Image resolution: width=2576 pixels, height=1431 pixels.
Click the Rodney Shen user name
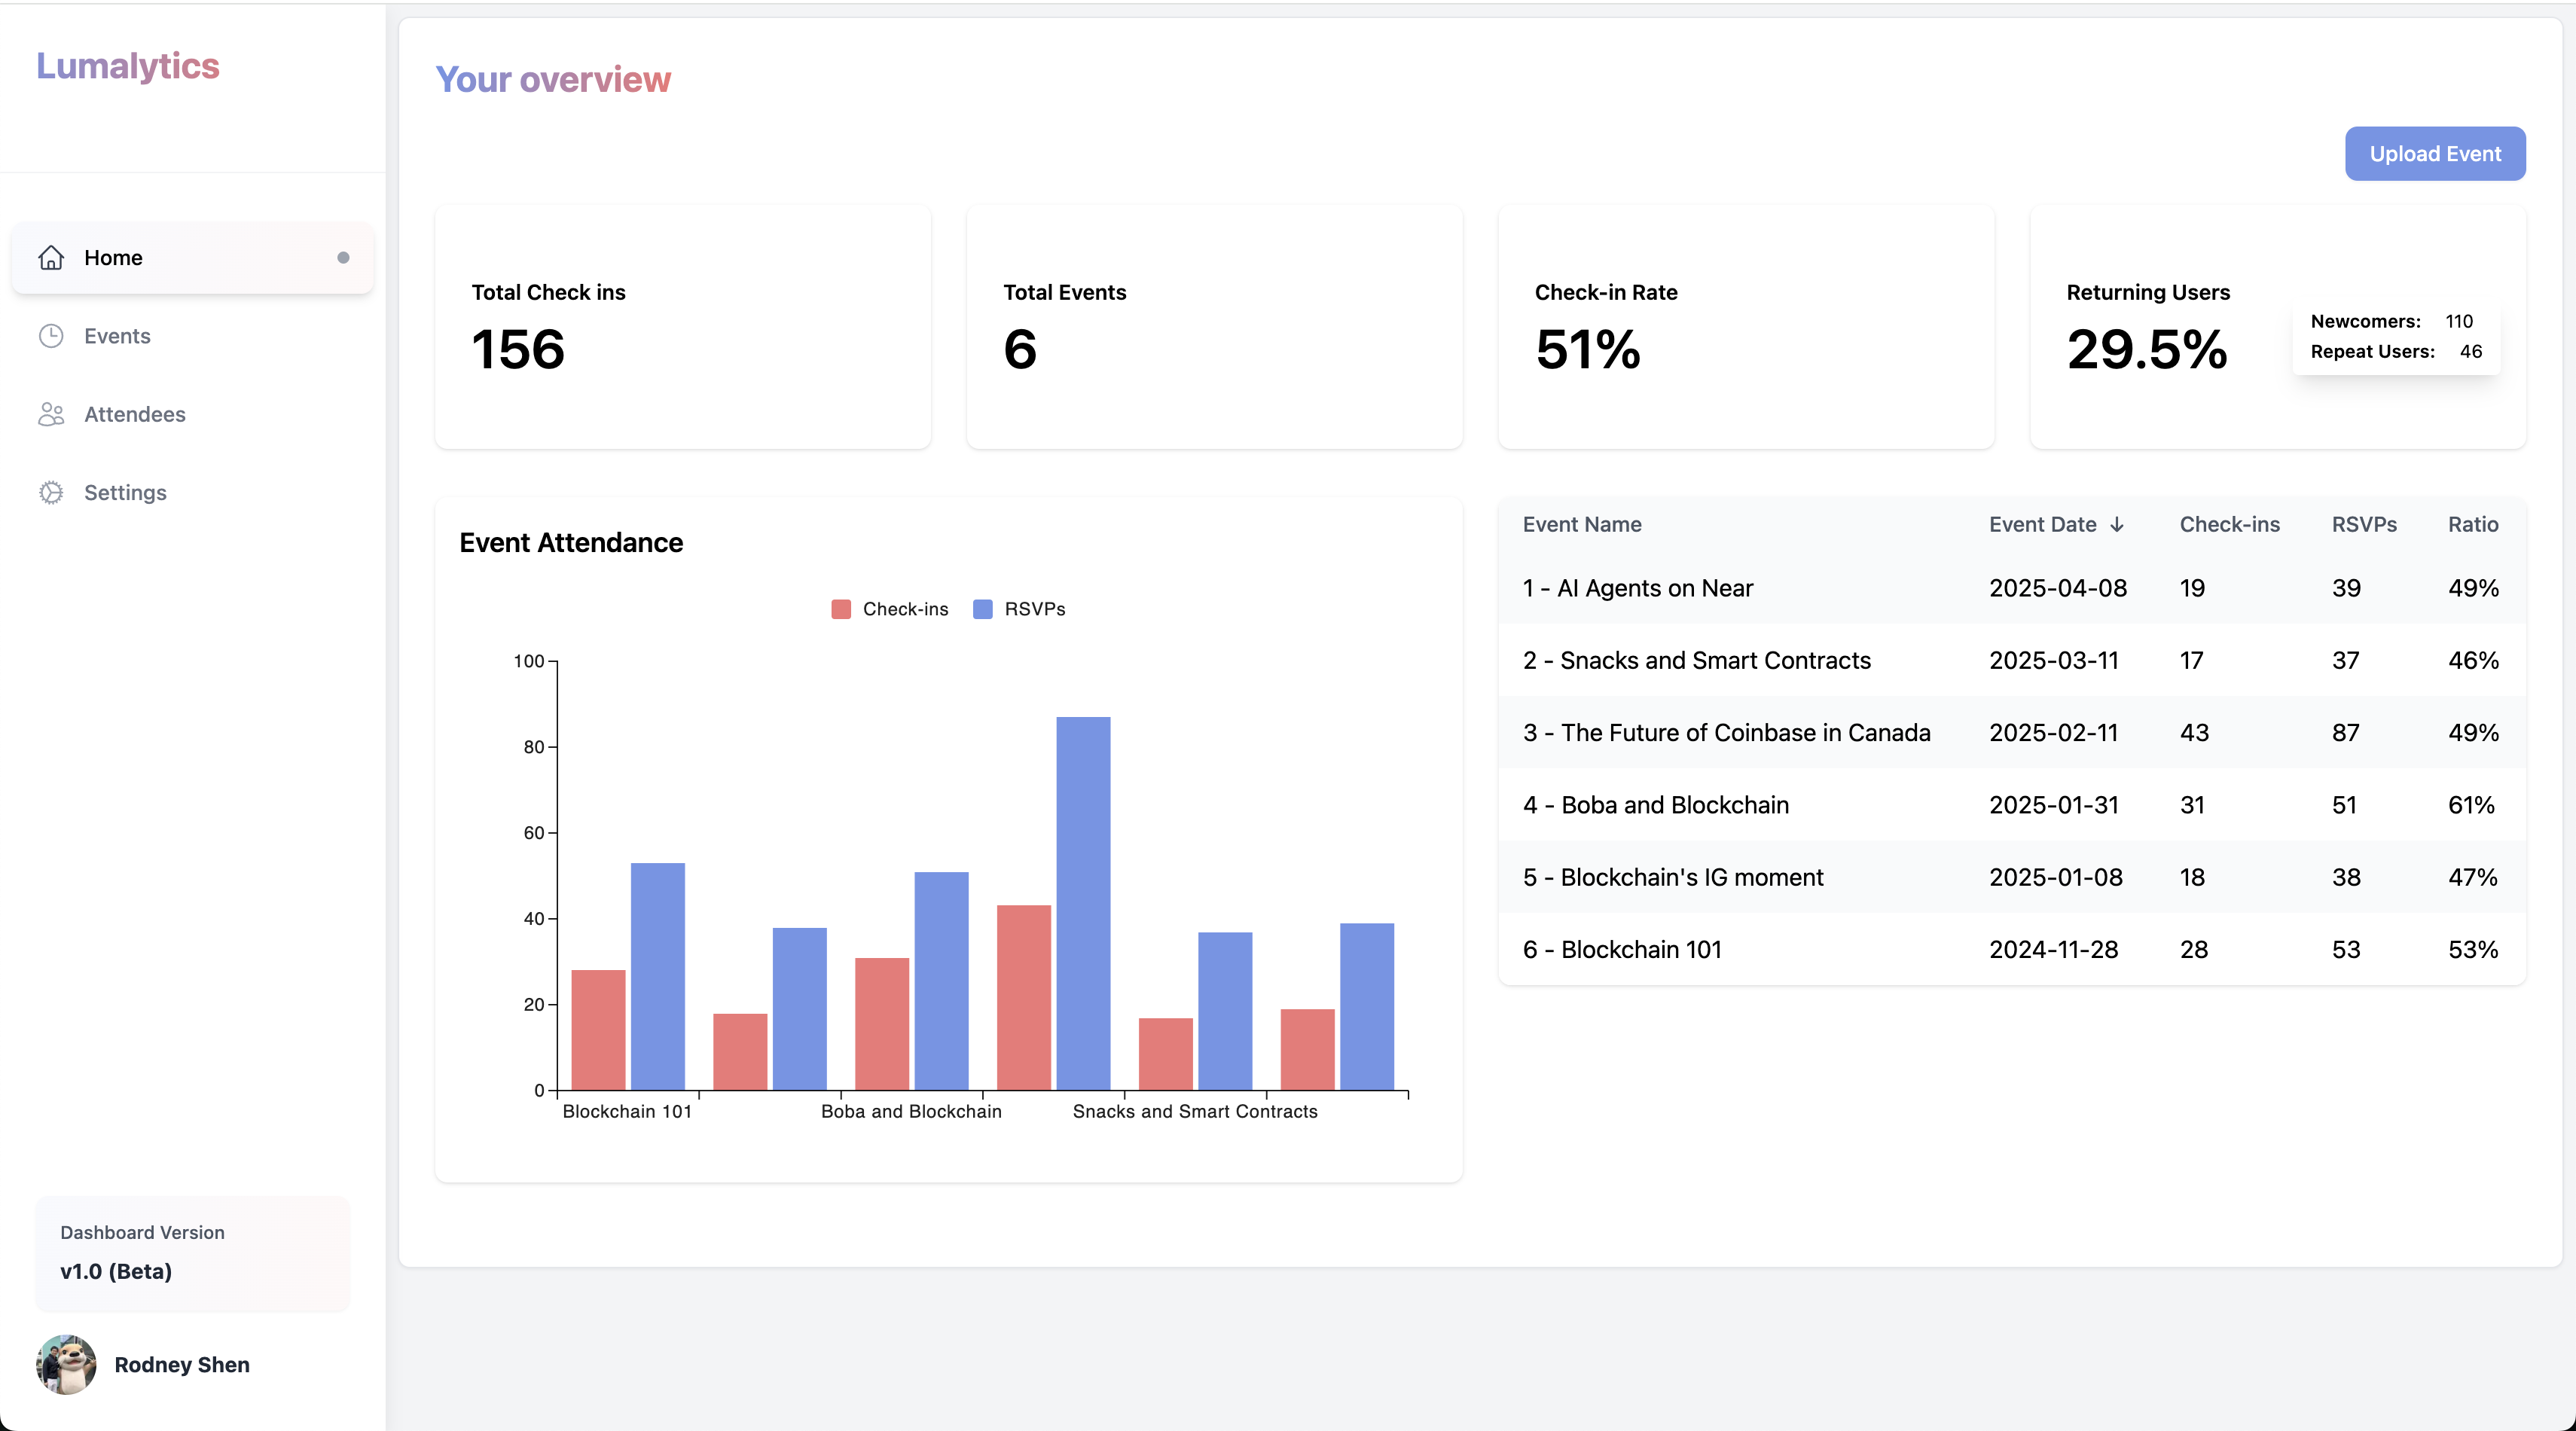point(182,1365)
